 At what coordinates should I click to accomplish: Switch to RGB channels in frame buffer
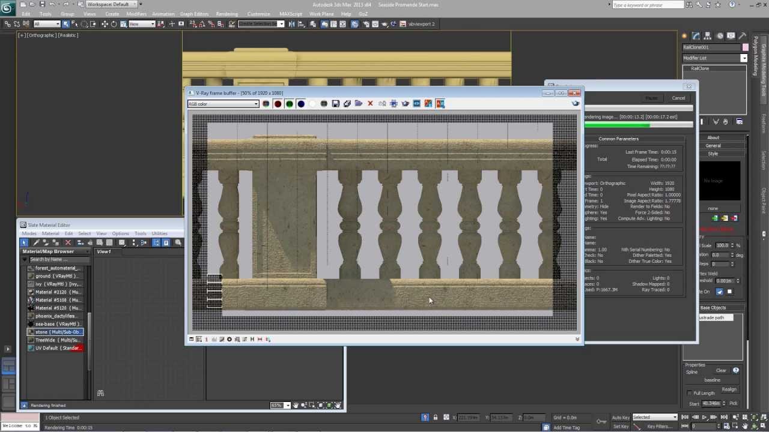(x=266, y=104)
